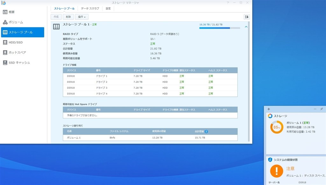Click the 15.71 TB total capacity value
The width and height of the screenshot is (326, 185).
point(200,137)
